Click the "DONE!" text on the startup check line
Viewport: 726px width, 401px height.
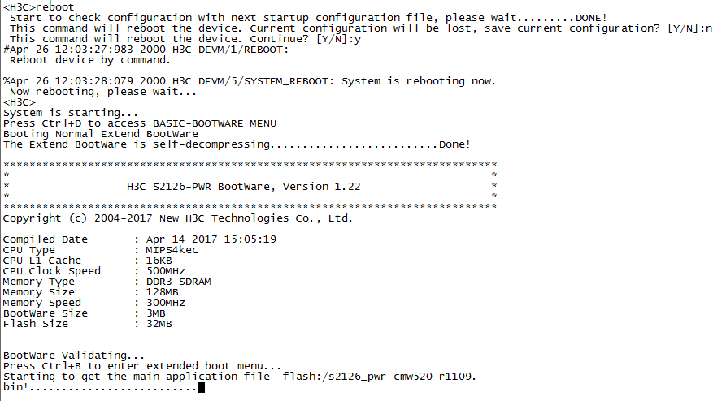pos(590,17)
